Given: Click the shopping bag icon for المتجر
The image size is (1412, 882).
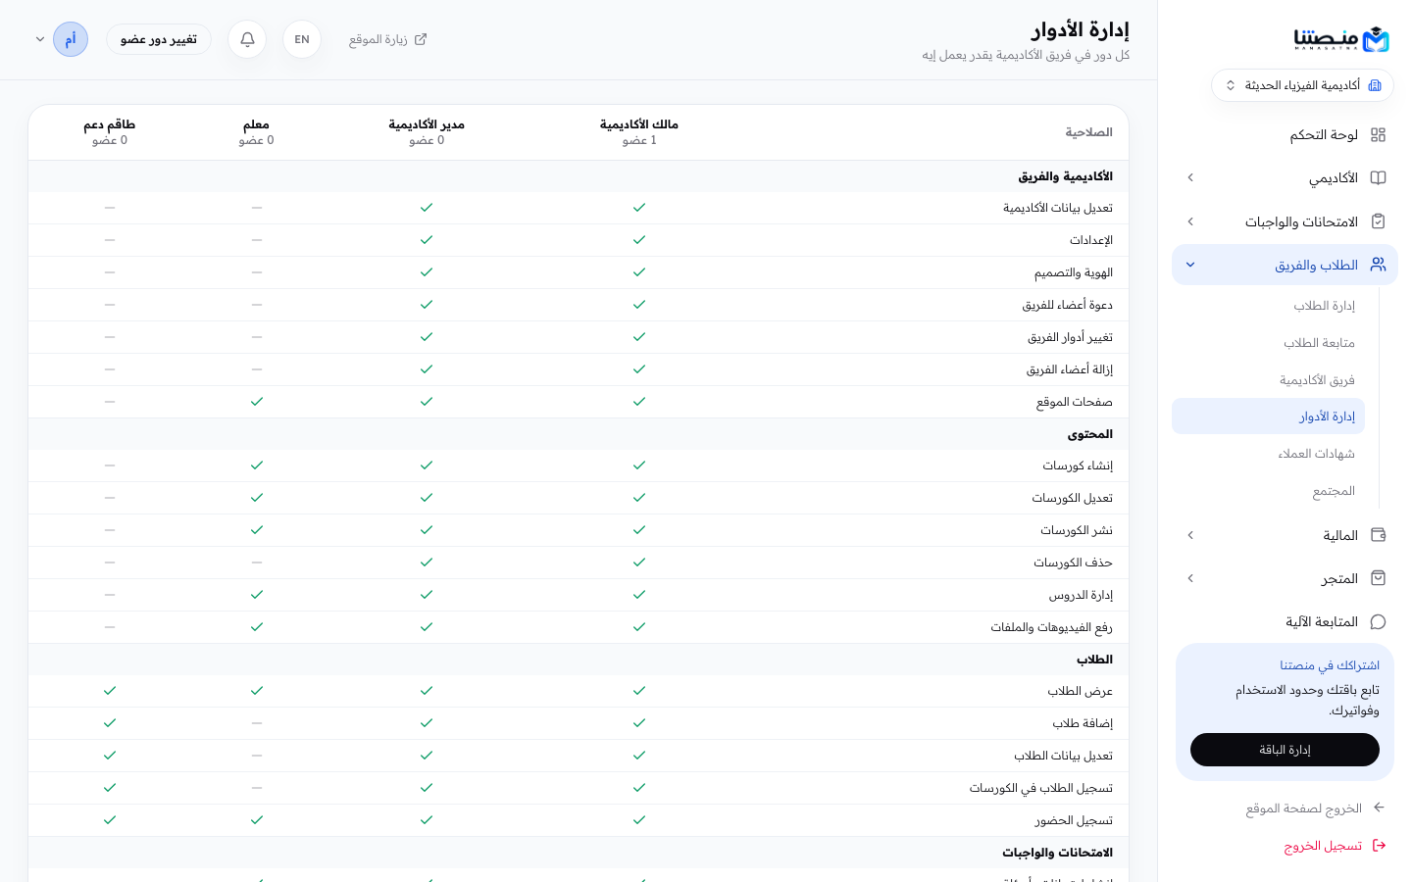Looking at the screenshot, I should (1378, 578).
